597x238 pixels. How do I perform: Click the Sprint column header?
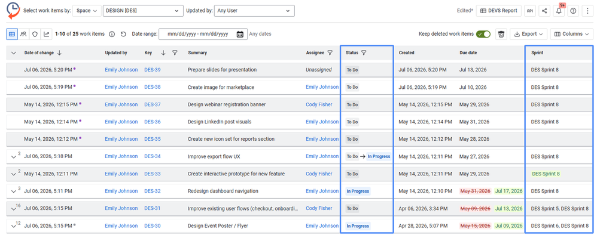pyautogui.click(x=537, y=52)
